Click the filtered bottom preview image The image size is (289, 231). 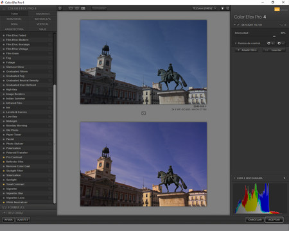[x=143, y=164]
